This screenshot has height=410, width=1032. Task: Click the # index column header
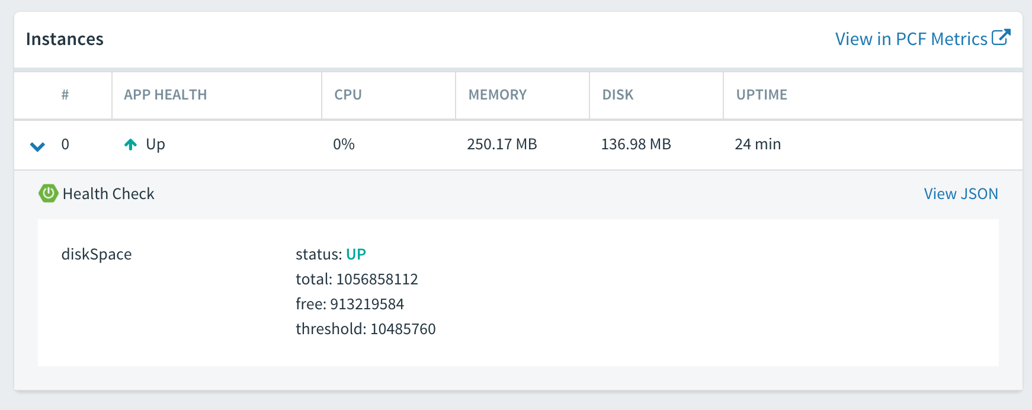65,95
